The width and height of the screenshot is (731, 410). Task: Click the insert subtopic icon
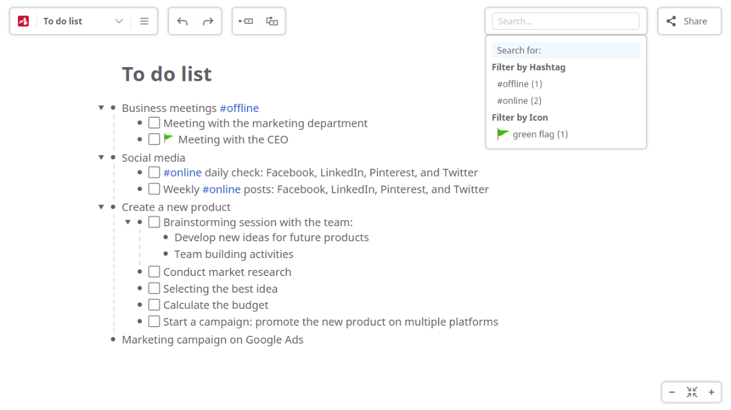pos(272,20)
